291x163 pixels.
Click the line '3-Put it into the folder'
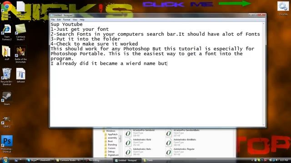pyautogui.click(x=85, y=39)
